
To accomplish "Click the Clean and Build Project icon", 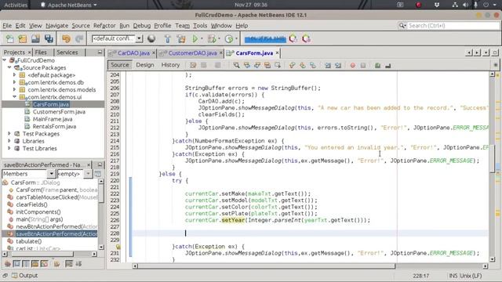I will pos(181,38).
